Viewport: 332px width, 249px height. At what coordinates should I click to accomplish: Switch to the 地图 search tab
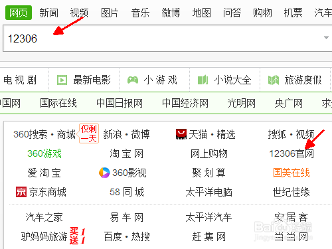click(201, 13)
